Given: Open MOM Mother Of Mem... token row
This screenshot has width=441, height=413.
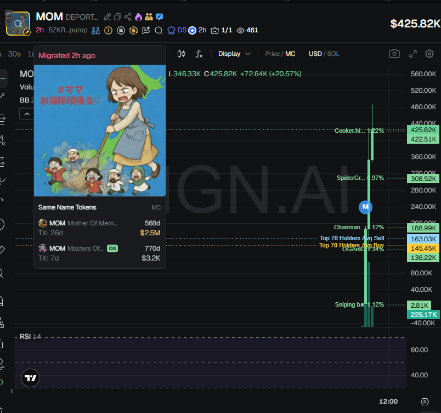Looking at the screenshot, I should (99, 228).
